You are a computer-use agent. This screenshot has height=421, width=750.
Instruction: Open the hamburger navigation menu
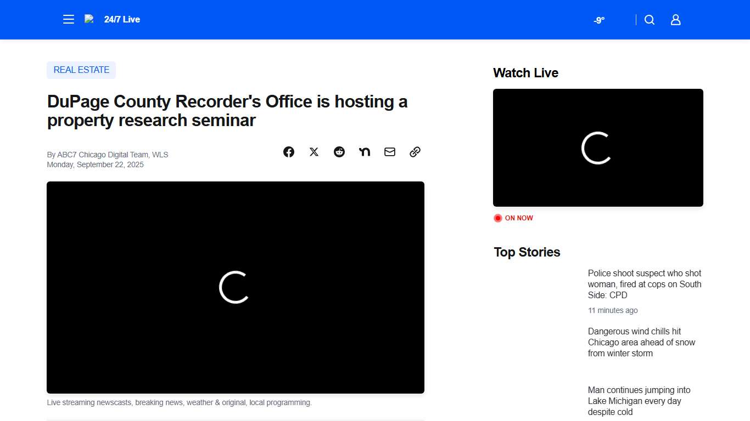(69, 20)
